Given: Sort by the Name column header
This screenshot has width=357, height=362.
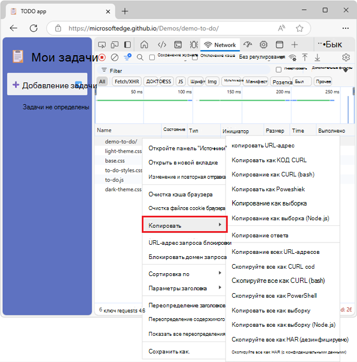Looking at the screenshot, I should tap(128, 130).
